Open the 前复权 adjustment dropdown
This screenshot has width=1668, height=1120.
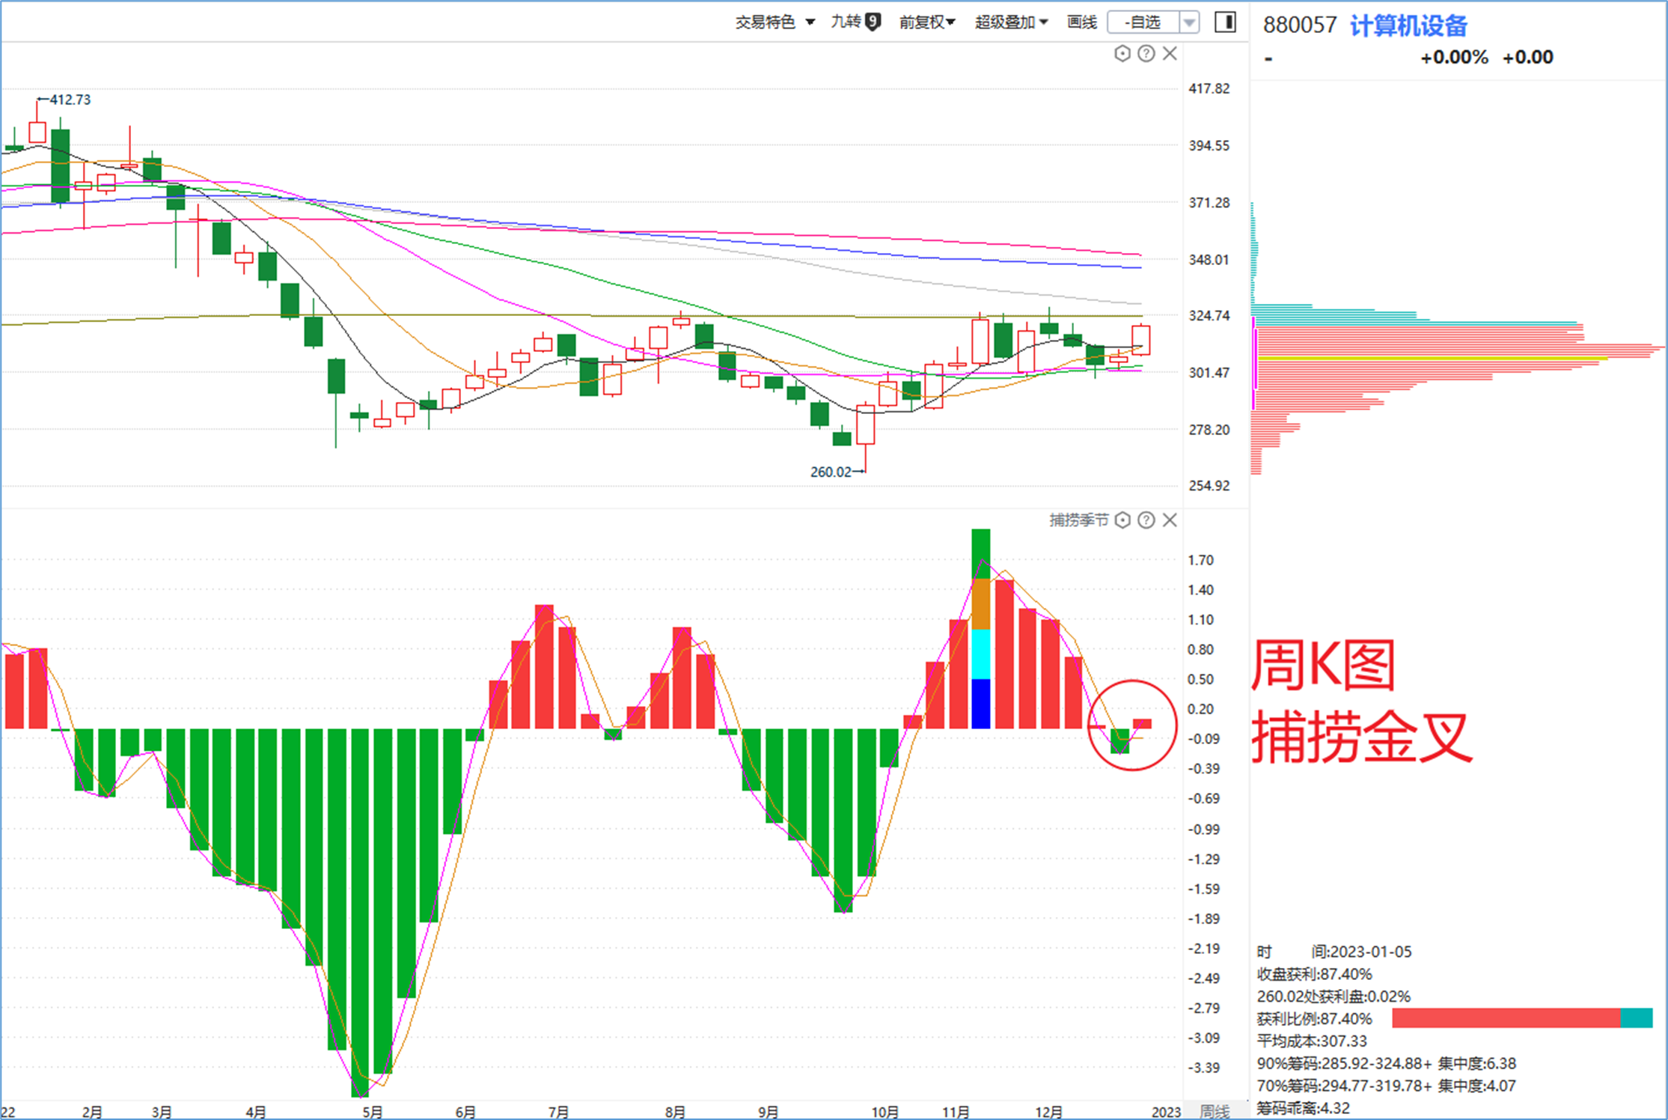[927, 22]
